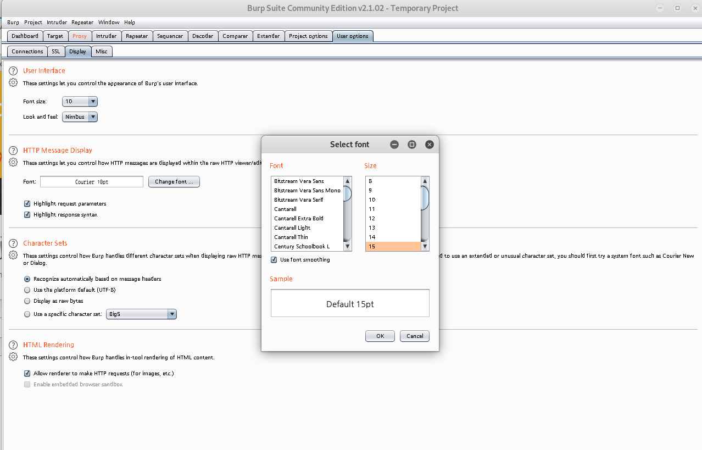Close the Select font dialog
This screenshot has width=702, height=450.
pyautogui.click(x=430, y=145)
